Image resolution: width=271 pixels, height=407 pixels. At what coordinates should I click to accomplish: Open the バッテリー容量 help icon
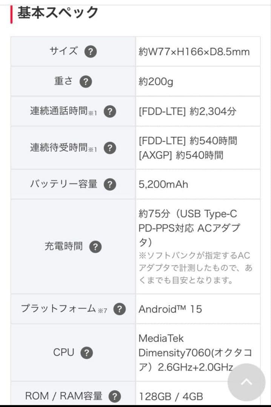click(x=109, y=184)
